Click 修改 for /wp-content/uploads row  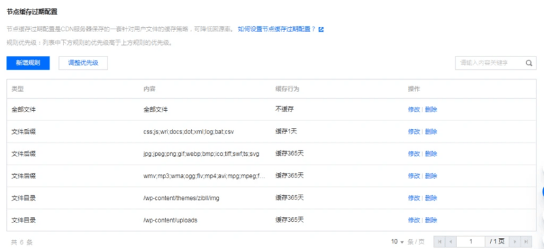tap(414, 220)
